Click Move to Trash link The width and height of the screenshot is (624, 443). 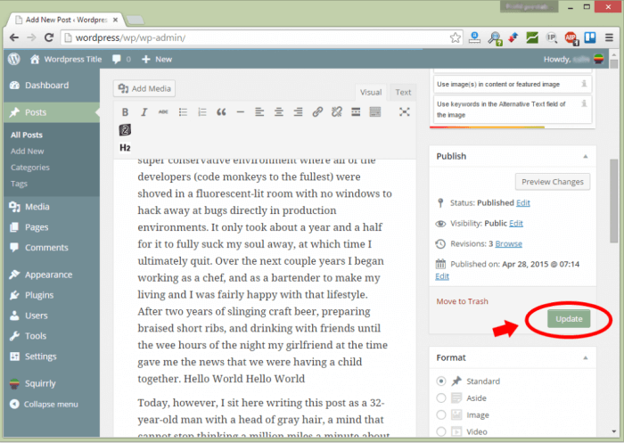462,301
